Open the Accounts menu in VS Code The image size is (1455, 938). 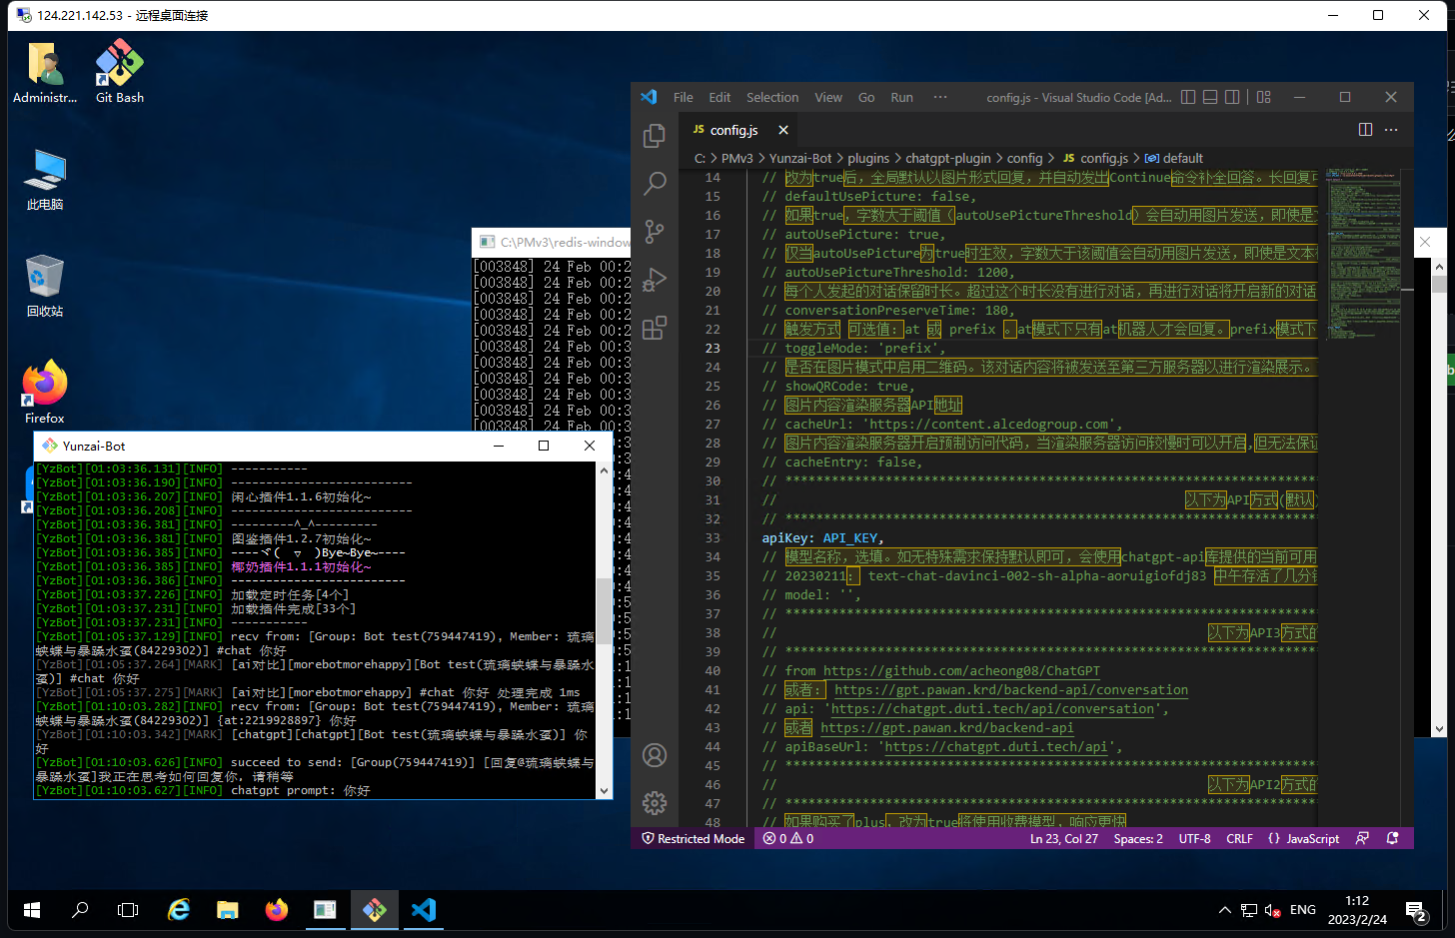coord(655,755)
